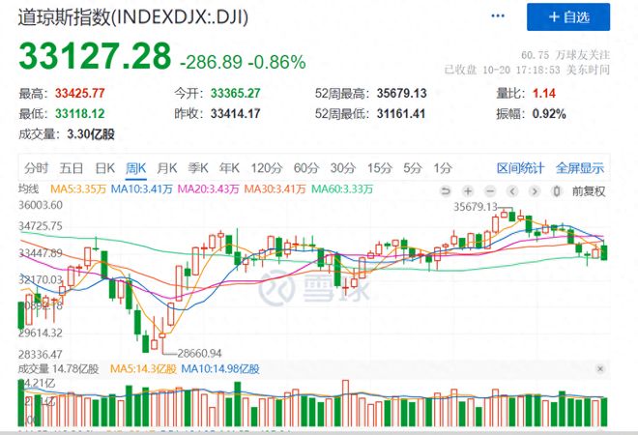Screen dimensions: 638x435
Task: Choose the 60分 interval tab
Action: pyautogui.click(x=306, y=168)
